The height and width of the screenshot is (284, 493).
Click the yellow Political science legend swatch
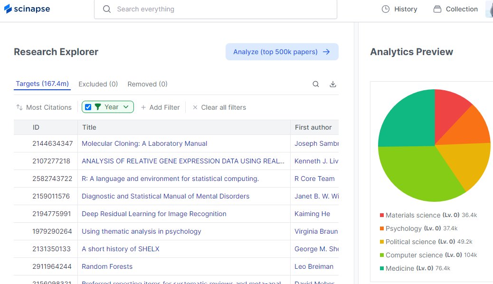[x=382, y=242]
